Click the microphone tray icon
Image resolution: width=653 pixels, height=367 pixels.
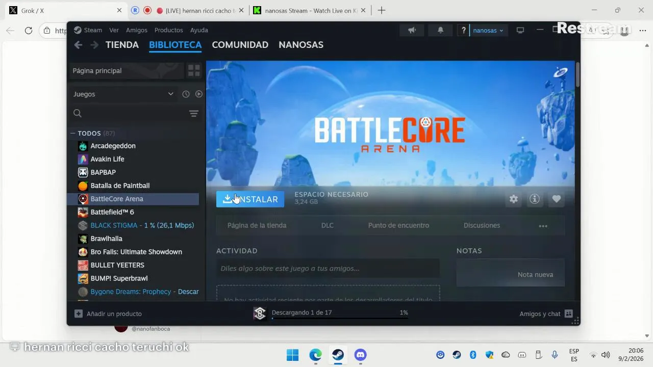[555, 355]
